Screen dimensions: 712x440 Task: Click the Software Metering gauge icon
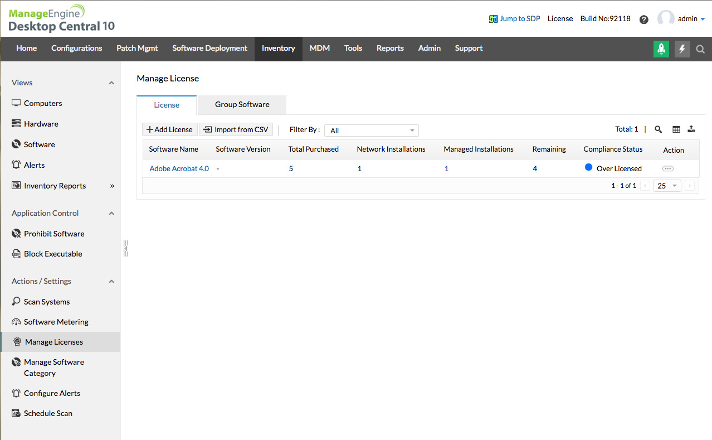coord(16,322)
